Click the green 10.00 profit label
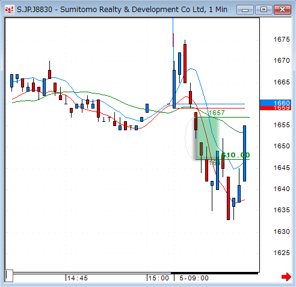The width and height of the screenshot is (296, 287). point(236,155)
